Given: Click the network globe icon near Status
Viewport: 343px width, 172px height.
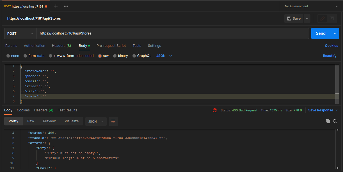Looking at the screenshot, I should click(215, 110).
